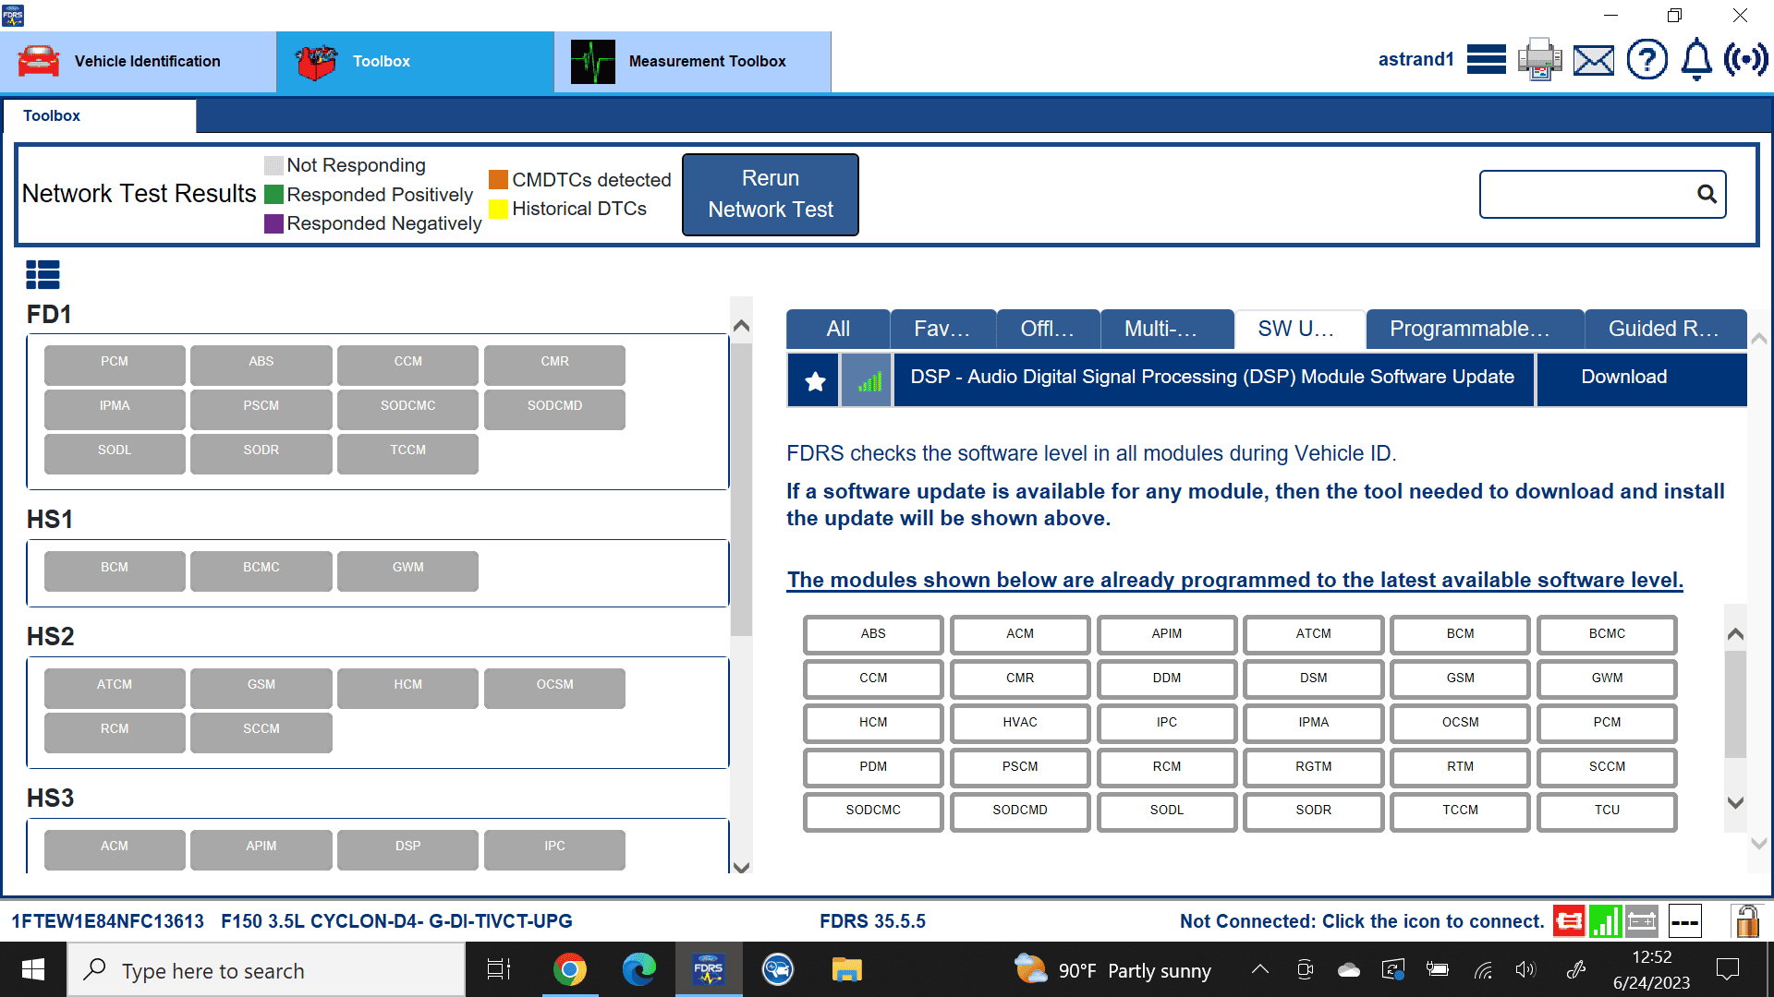
Task: Open File Explorer from the taskbar
Action: coord(846,969)
